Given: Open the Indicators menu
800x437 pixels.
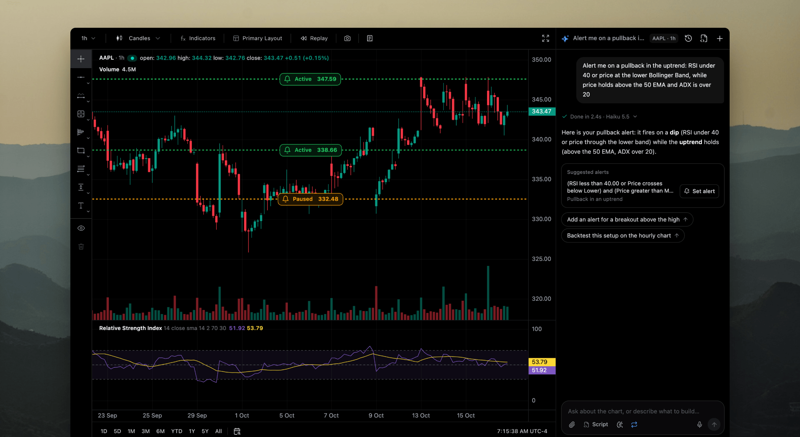Looking at the screenshot, I should (x=198, y=38).
